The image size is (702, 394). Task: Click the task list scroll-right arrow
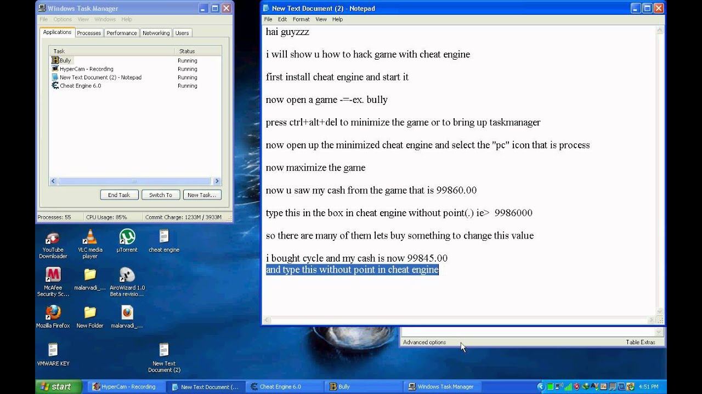(217, 181)
